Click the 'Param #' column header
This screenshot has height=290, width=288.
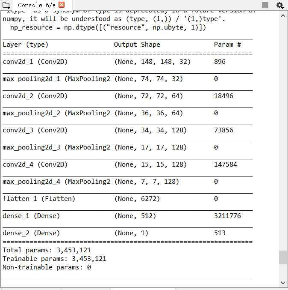pyautogui.click(x=227, y=45)
